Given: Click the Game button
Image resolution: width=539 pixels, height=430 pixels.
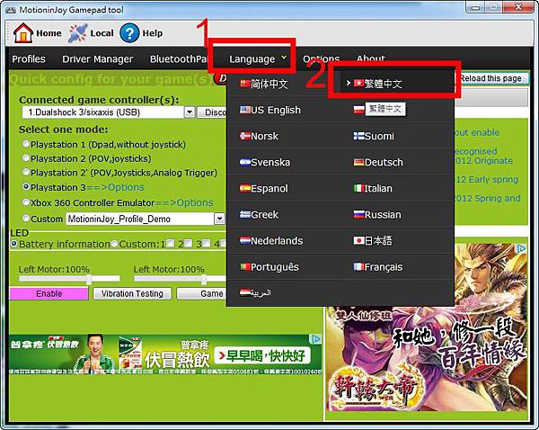Looking at the screenshot, I should tap(201, 293).
